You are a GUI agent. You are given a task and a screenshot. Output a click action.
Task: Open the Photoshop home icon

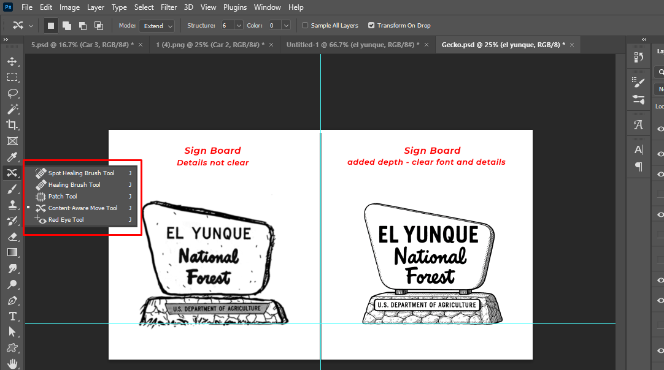[8, 7]
